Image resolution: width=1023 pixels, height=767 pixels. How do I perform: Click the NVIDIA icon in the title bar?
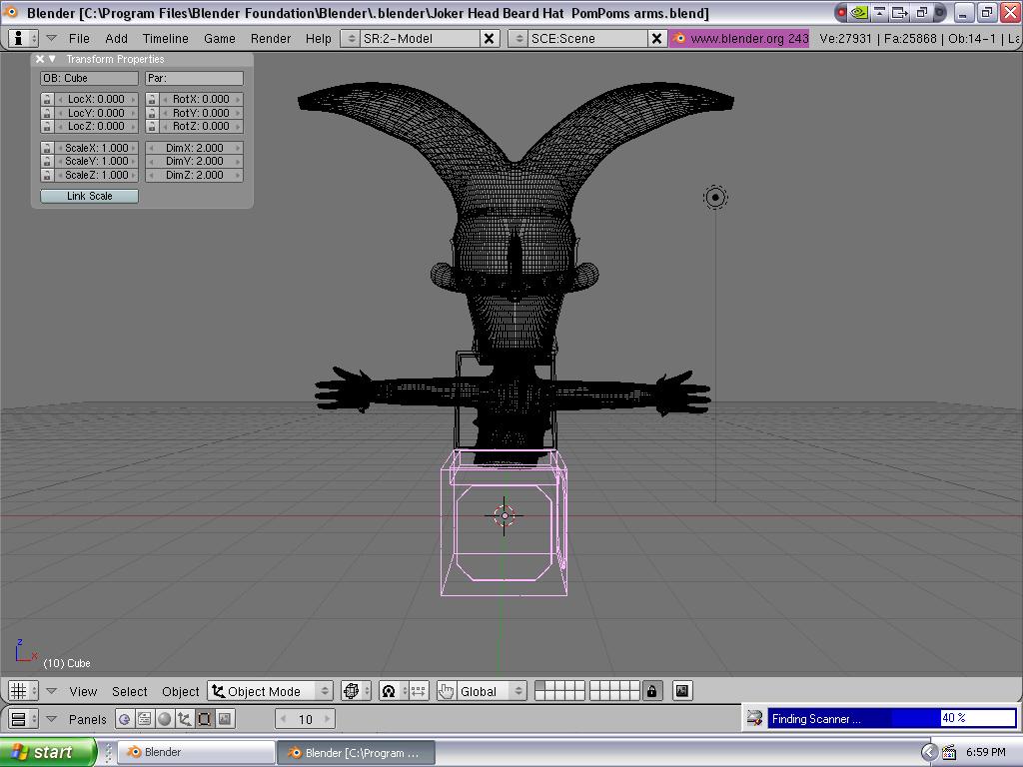pos(859,12)
